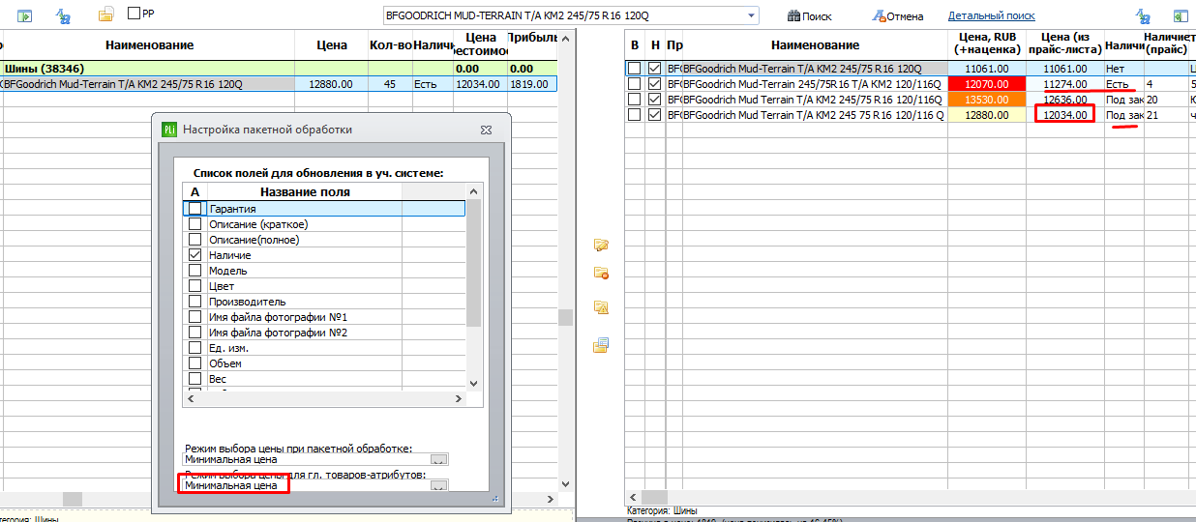Uncheck the Н box in the 12880.00 price-list row
The height and width of the screenshot is (522, 1196).
tap(655, 115)
